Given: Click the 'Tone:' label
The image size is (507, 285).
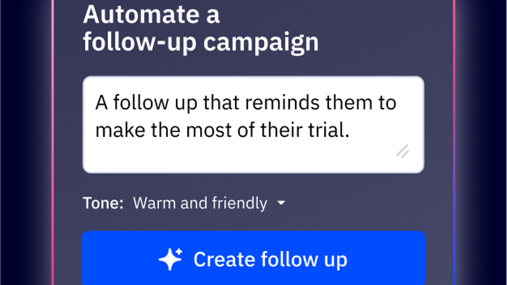Looking at the screenshot, I should point(103,203).
